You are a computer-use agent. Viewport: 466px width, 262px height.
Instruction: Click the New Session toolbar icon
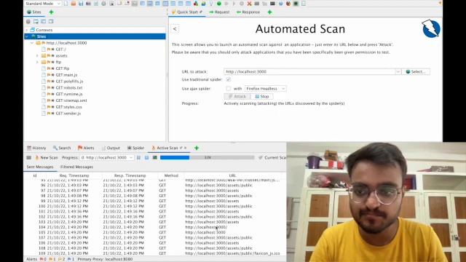(66, 4)
